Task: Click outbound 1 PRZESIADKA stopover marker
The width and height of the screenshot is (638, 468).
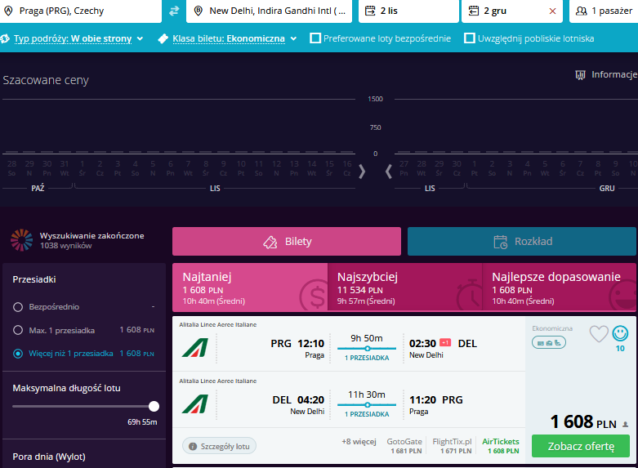Action: point(368,349)
